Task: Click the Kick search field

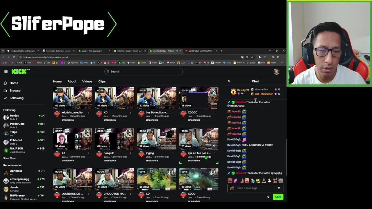Action: [x=144, y=71]
